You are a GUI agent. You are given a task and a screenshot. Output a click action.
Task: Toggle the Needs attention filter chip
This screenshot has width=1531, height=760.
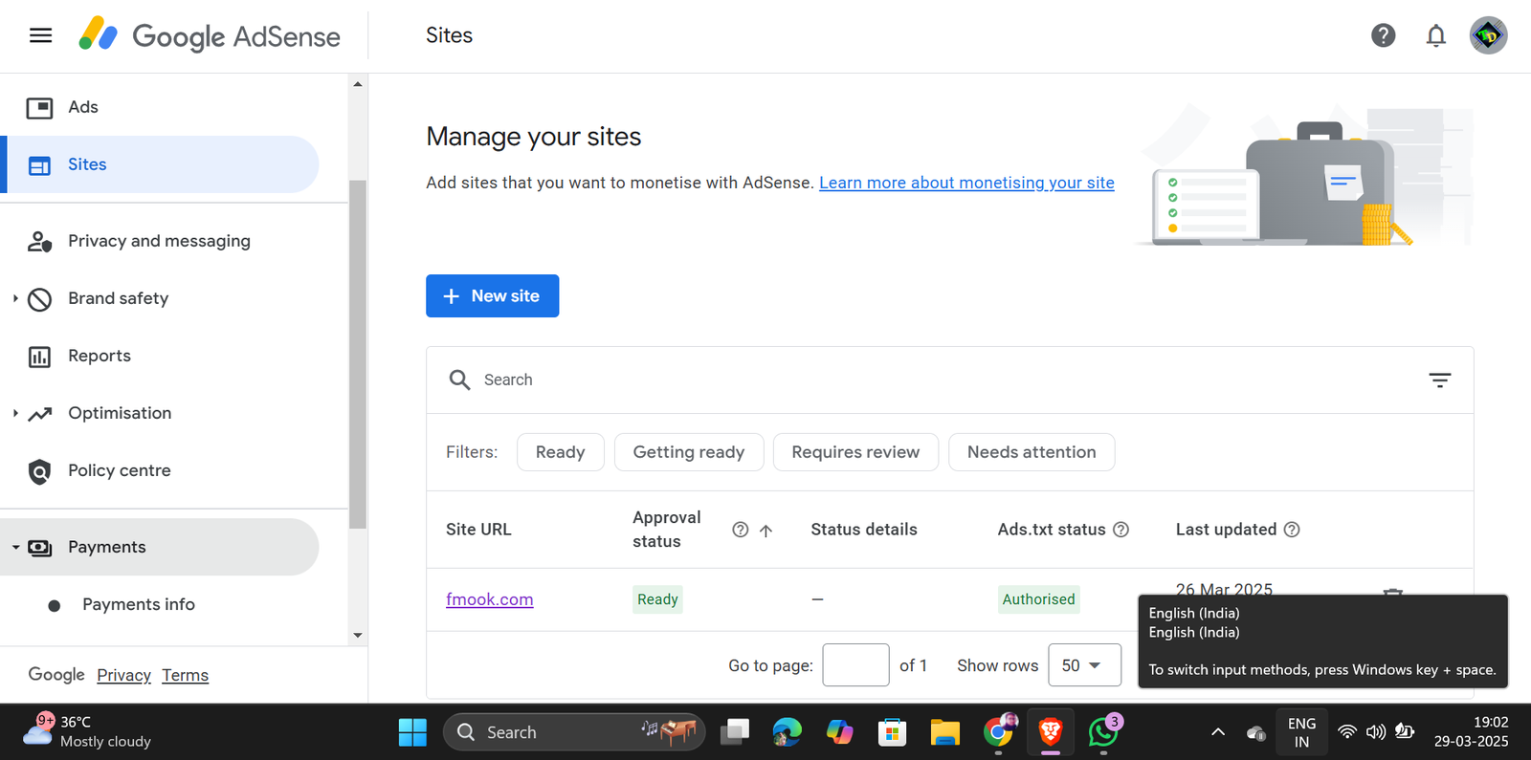(x=1032, y=452)
